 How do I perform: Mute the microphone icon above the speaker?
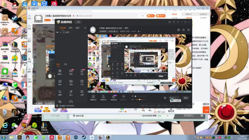[x=133, y=96]
